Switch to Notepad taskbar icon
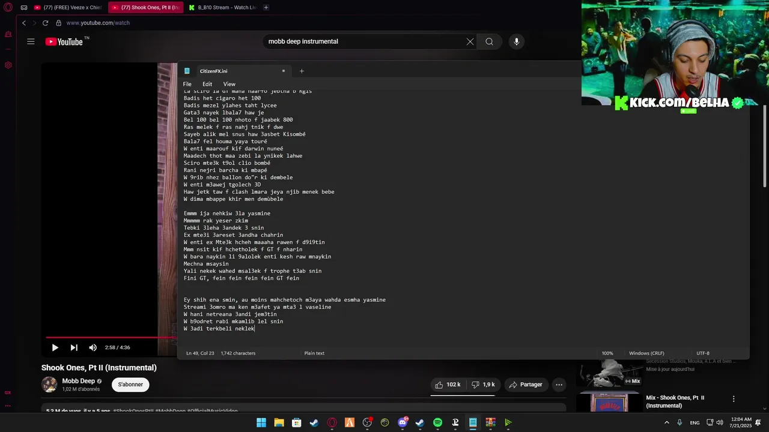The width and height of the screenshot is (769, 432). point(473,422)
